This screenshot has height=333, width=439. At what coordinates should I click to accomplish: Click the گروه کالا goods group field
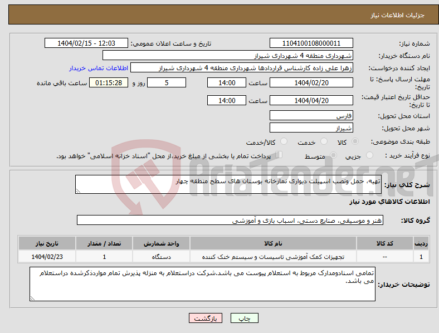coord(230,220)
